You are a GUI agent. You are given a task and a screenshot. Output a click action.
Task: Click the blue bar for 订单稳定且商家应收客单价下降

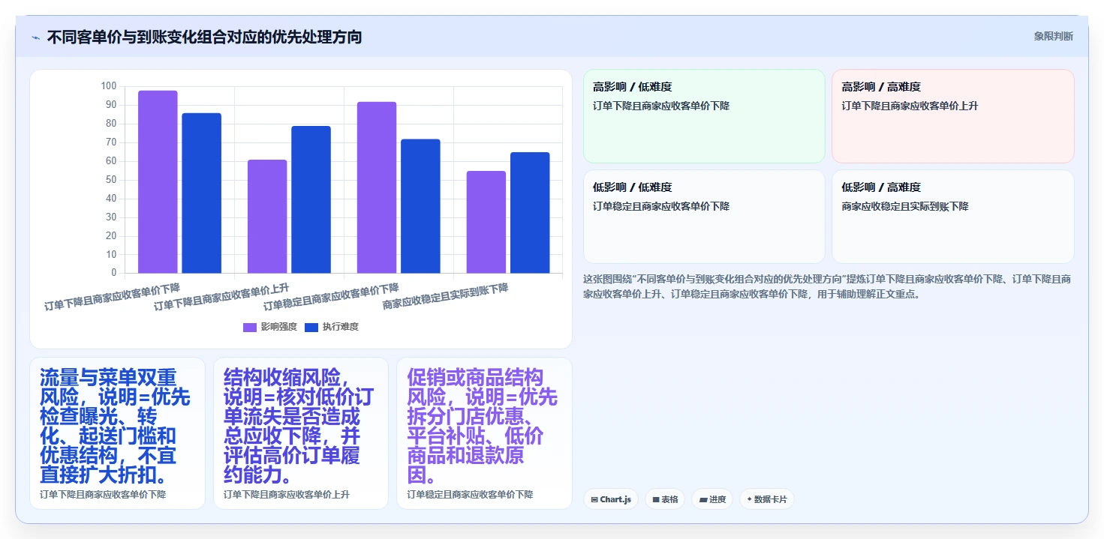pos(420,206)
